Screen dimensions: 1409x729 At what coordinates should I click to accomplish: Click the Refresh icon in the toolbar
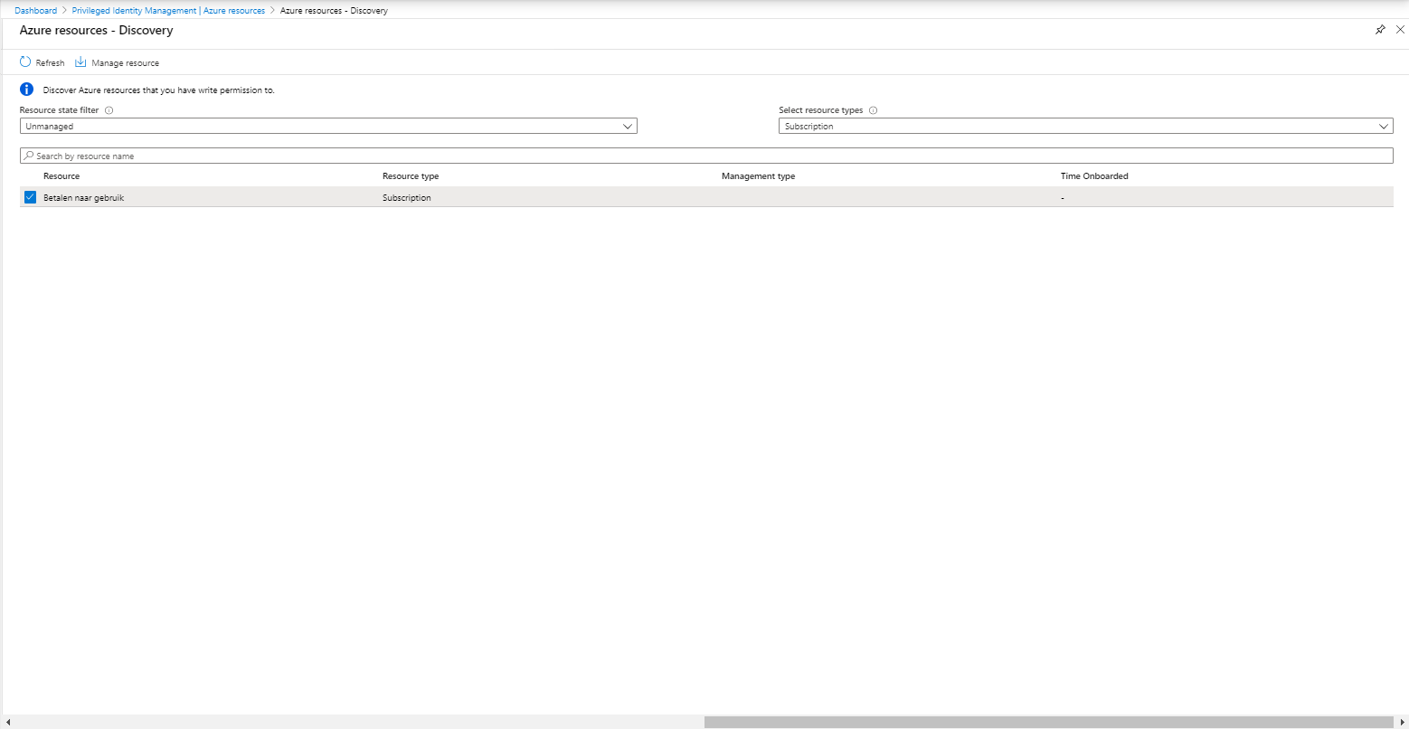coord(25,62)
